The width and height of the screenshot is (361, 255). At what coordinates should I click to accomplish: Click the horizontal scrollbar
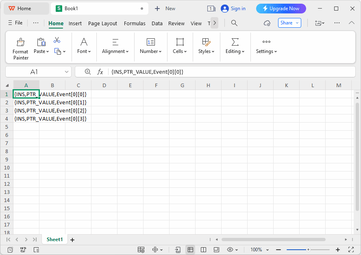pos(274,240)
